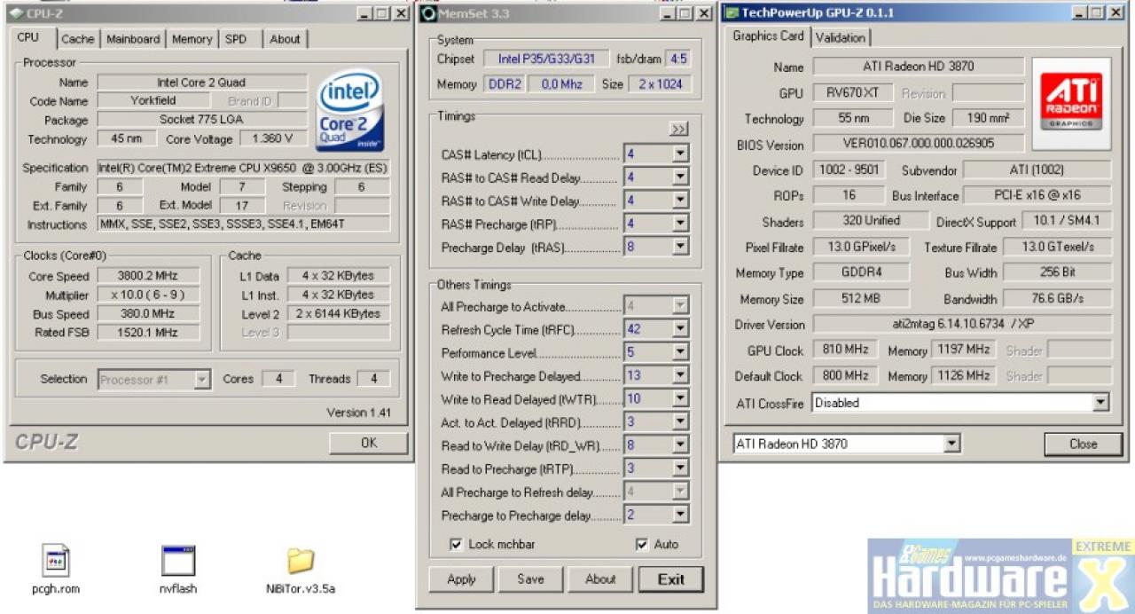Screen dimensions: 1135x614
Task: Click the MemSet Chipset Intel P35/G33/G31 field
Action: click(547, 59)
